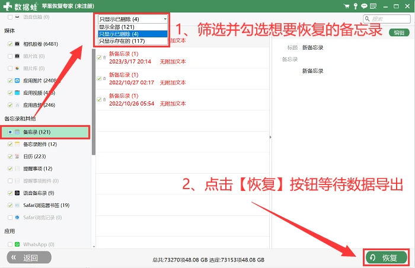The width and height of the screenshot is (415, 268).
Task: Click the 新备忘录 title value in preview
Action: (312, 47)
